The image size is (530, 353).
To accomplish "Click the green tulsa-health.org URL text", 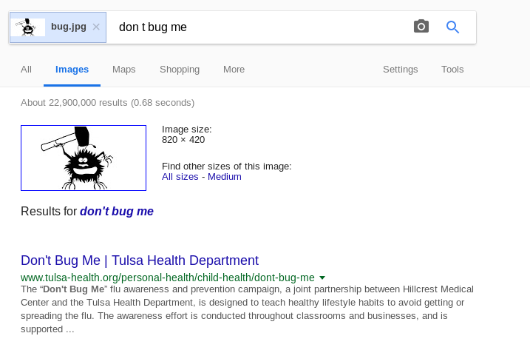I will [168, 278].
